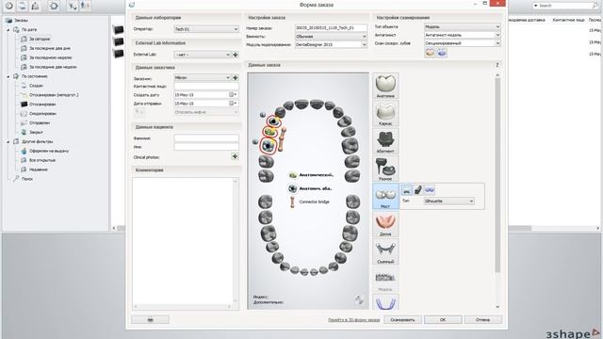This screenshot has width=603, height=339.
Task: Click the first clock icon in main toolbar
Action: (8, 6)
